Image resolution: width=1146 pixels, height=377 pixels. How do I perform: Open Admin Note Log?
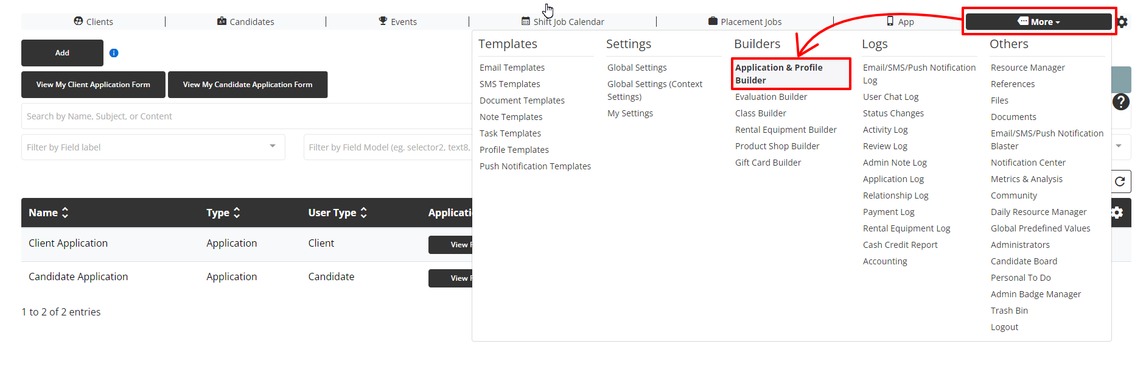(x=895, y=163)
